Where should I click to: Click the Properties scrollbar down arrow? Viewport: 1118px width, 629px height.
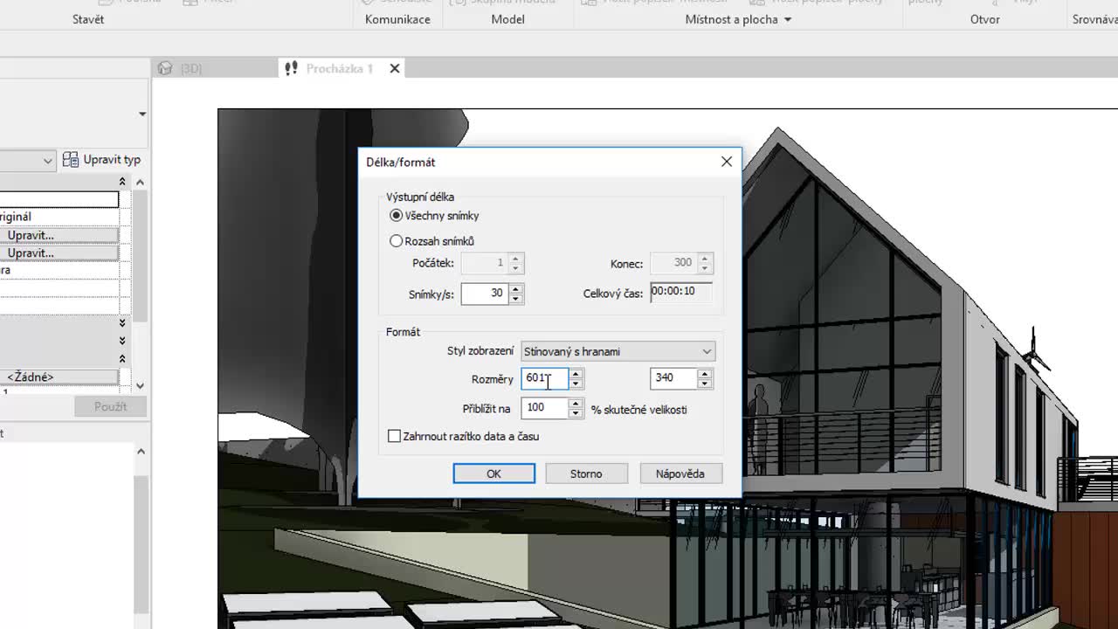(x=141, y=385)
